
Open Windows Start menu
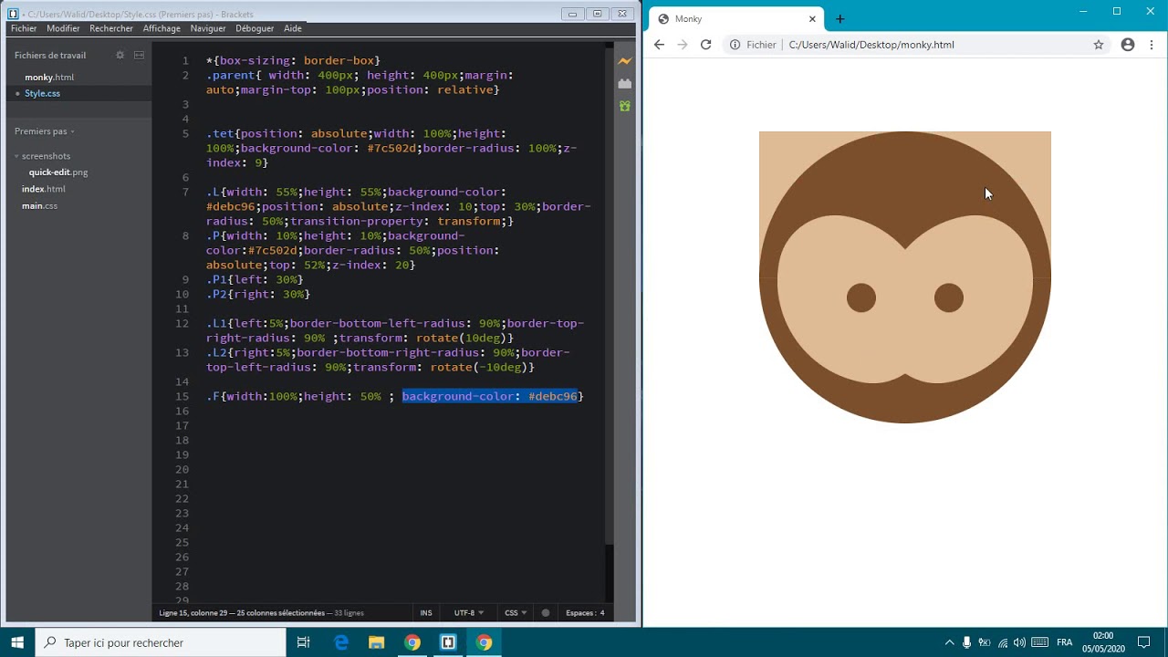17,642
